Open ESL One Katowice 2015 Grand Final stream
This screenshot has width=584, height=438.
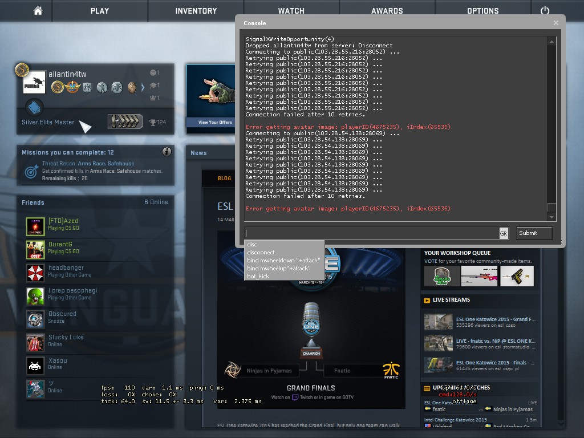pyautogui.click(x=480, y=322)
